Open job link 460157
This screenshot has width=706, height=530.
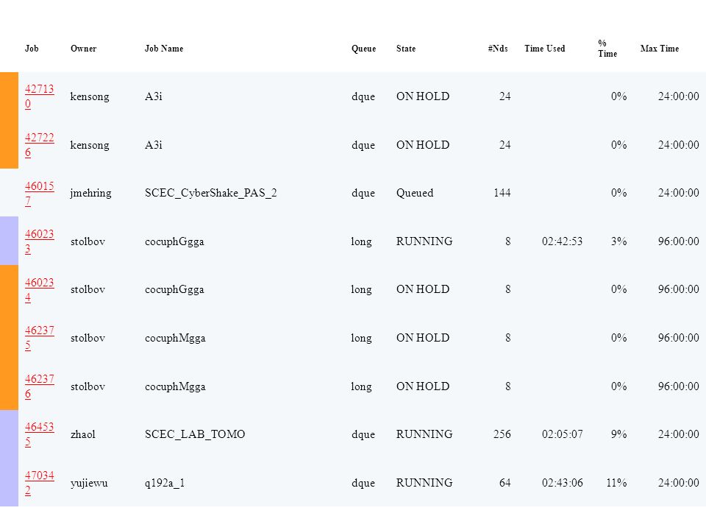pos(39,193)
